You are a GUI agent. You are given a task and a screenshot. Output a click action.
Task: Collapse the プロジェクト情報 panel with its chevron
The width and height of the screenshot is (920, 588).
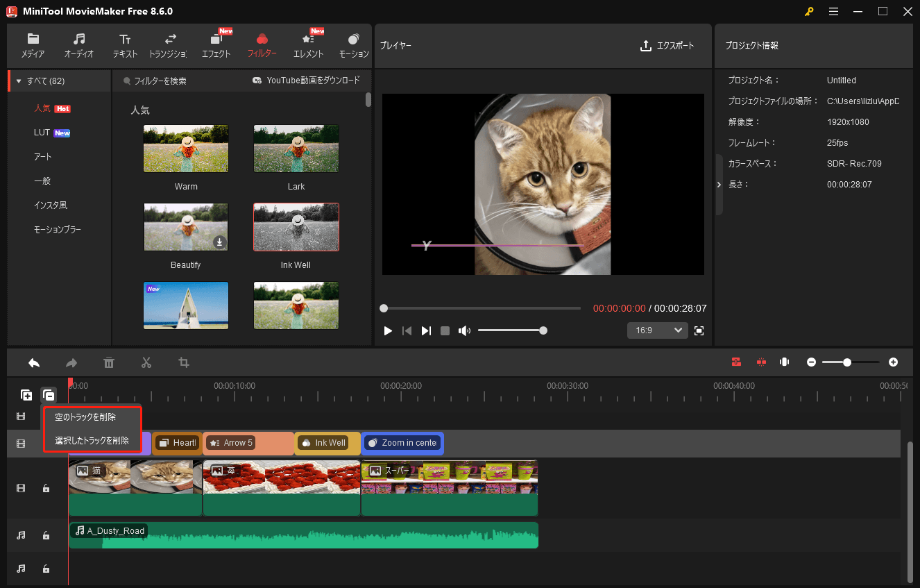(x=719, y=184)
